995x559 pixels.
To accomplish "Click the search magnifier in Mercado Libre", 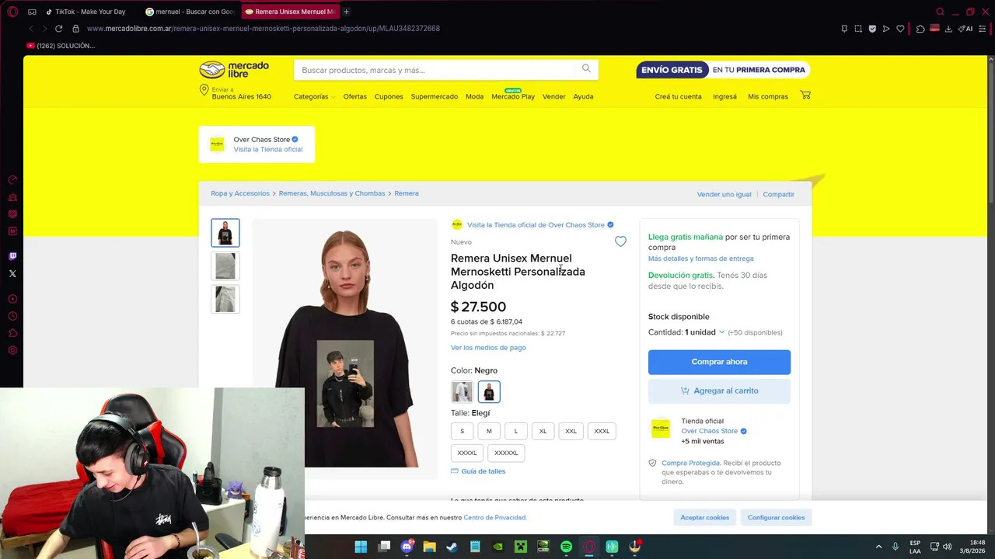I will (586, 69).
